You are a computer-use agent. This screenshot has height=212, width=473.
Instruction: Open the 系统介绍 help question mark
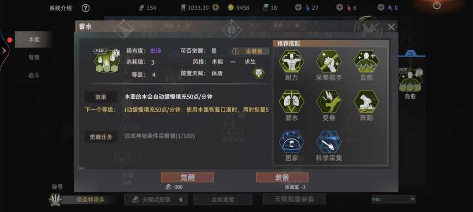coord(86,8)
